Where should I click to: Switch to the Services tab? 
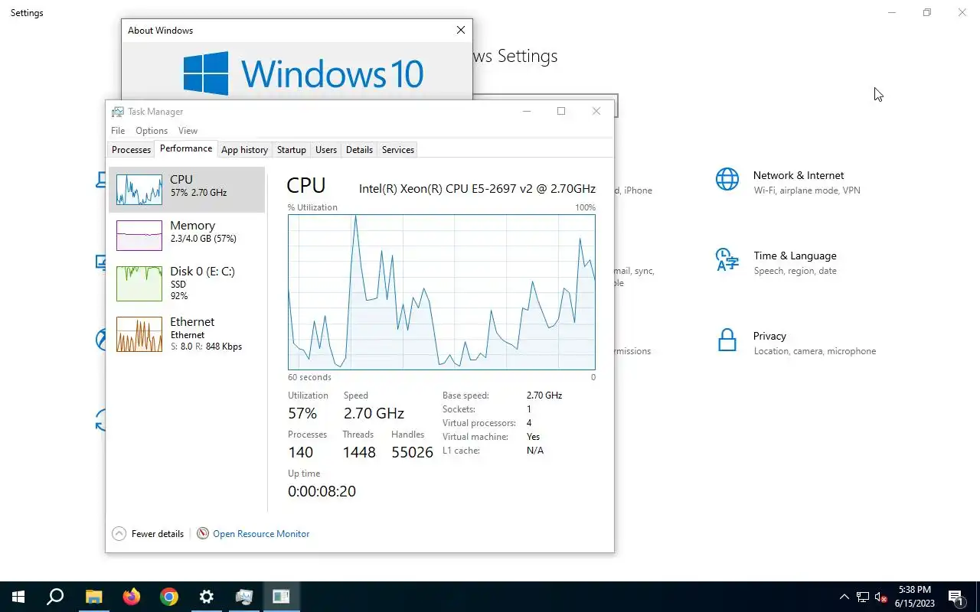[398, 150]
